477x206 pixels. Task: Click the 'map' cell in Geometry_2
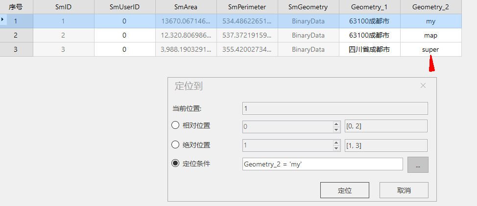coord(431,35)
